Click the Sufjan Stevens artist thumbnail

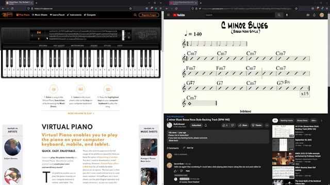tap(12, 147)
